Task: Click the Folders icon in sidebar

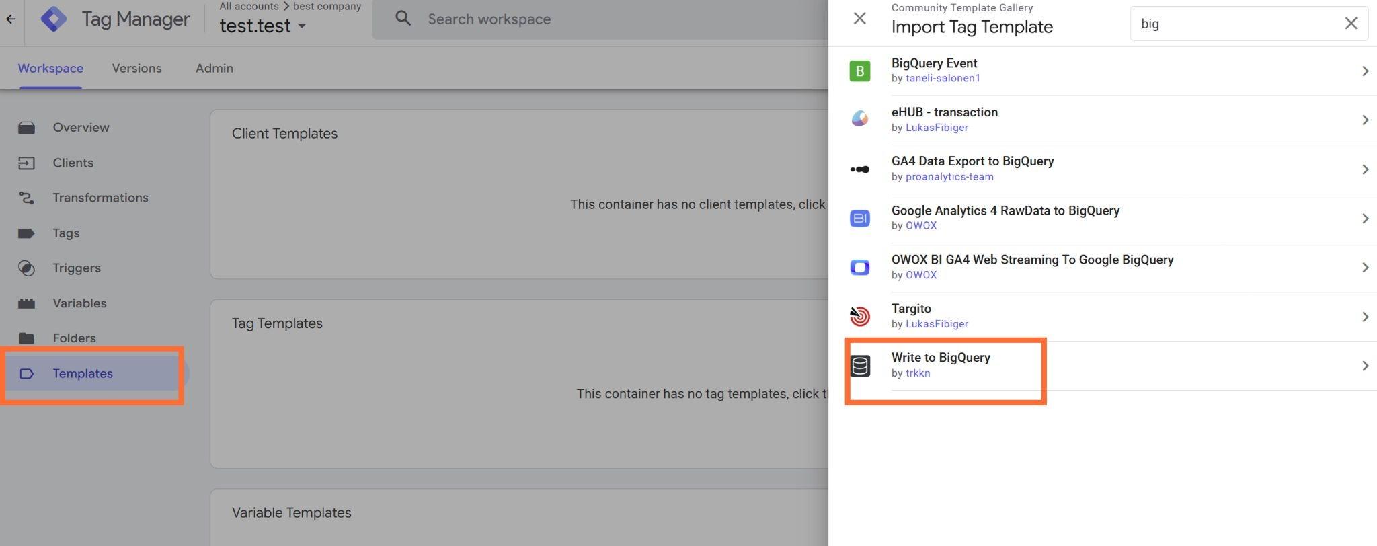Action: click(x=26, y=338)
